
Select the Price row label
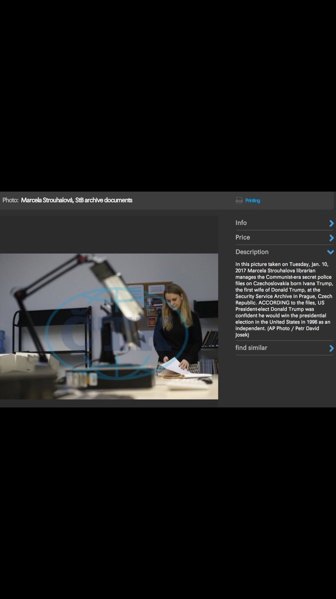(242, 238)
